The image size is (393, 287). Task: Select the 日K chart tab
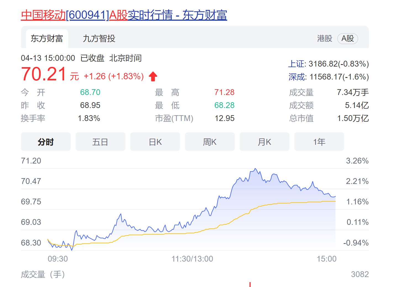pos(155,142)
